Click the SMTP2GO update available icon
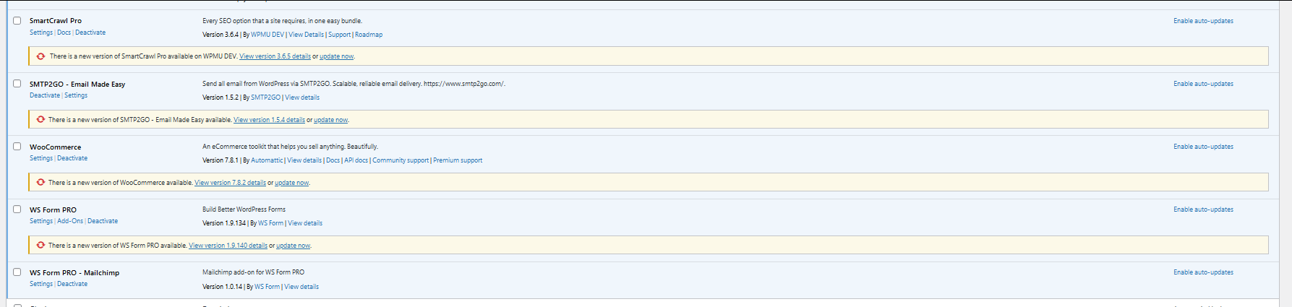The image size is (1292, 307). click(41, 119)
